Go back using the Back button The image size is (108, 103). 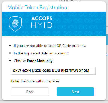[x=30, y=92]
